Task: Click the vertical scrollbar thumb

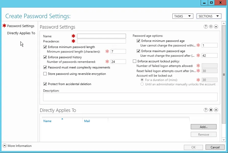Action: click(224, 75)
